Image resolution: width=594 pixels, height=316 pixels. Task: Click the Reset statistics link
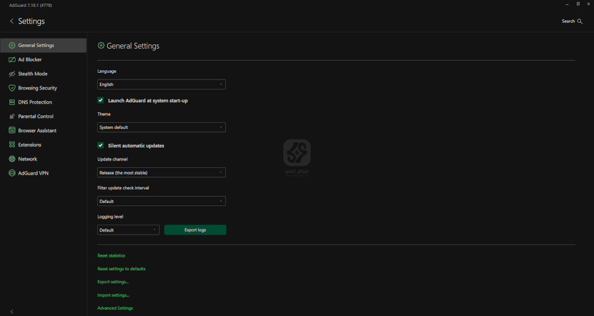point(111,256)
